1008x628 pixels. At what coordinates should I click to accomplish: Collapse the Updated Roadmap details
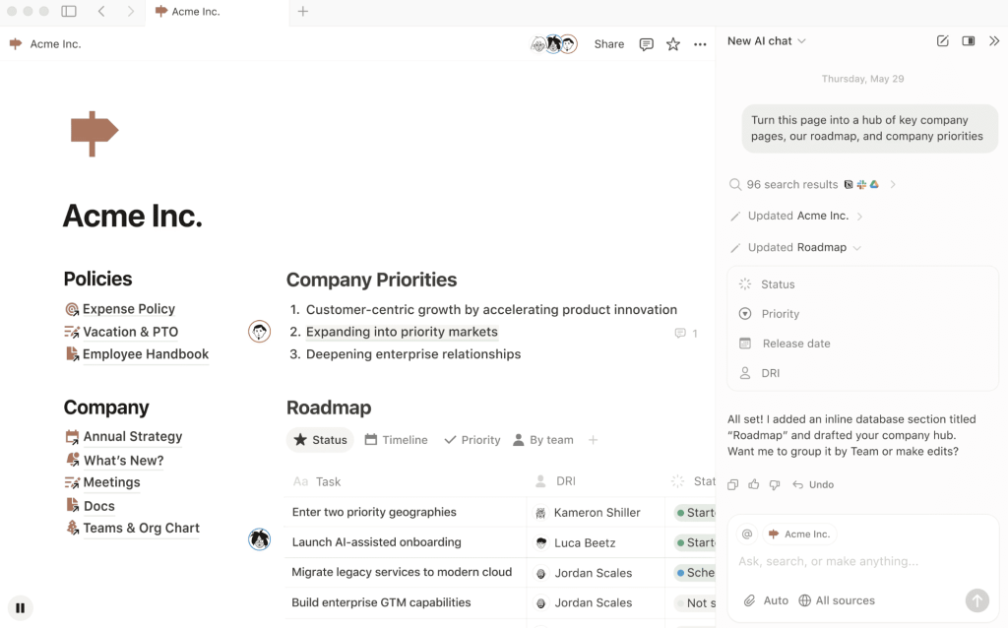pos(856,248)
